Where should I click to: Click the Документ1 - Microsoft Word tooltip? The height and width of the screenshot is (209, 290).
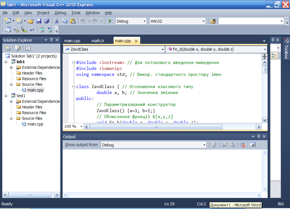coord(235,205)
